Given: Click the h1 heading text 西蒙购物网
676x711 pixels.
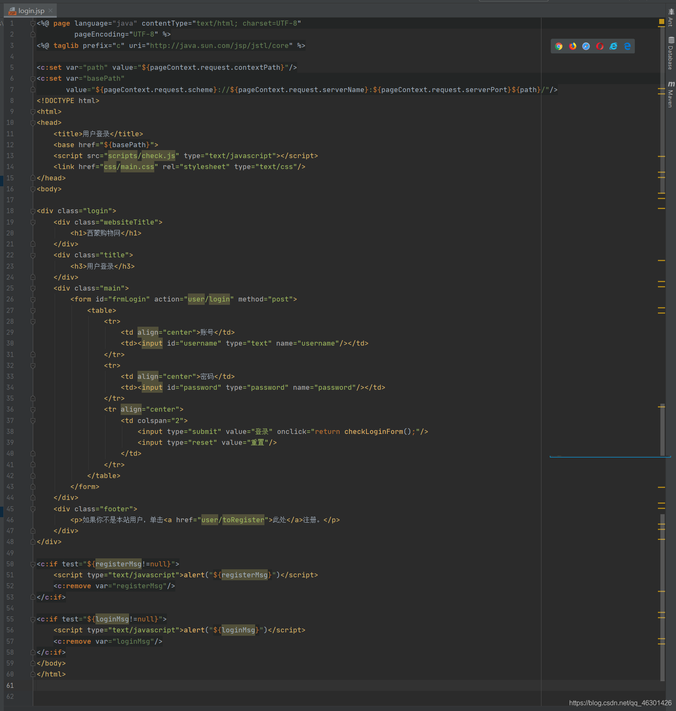Looking at the screenshot, I should [104, 233].
